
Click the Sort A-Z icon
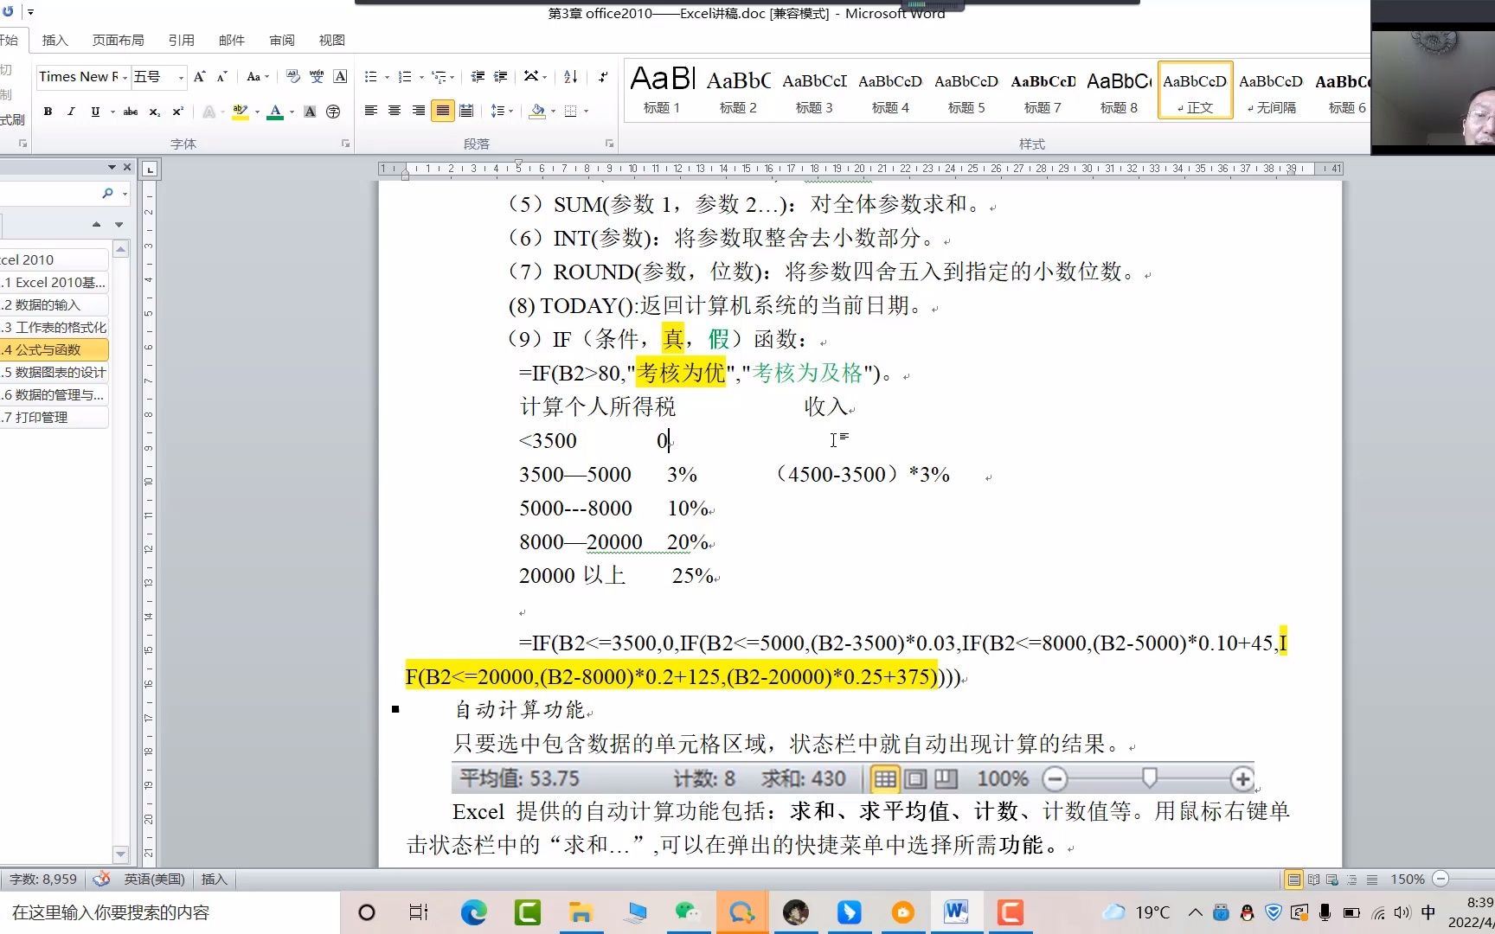(x=570, y=77)
